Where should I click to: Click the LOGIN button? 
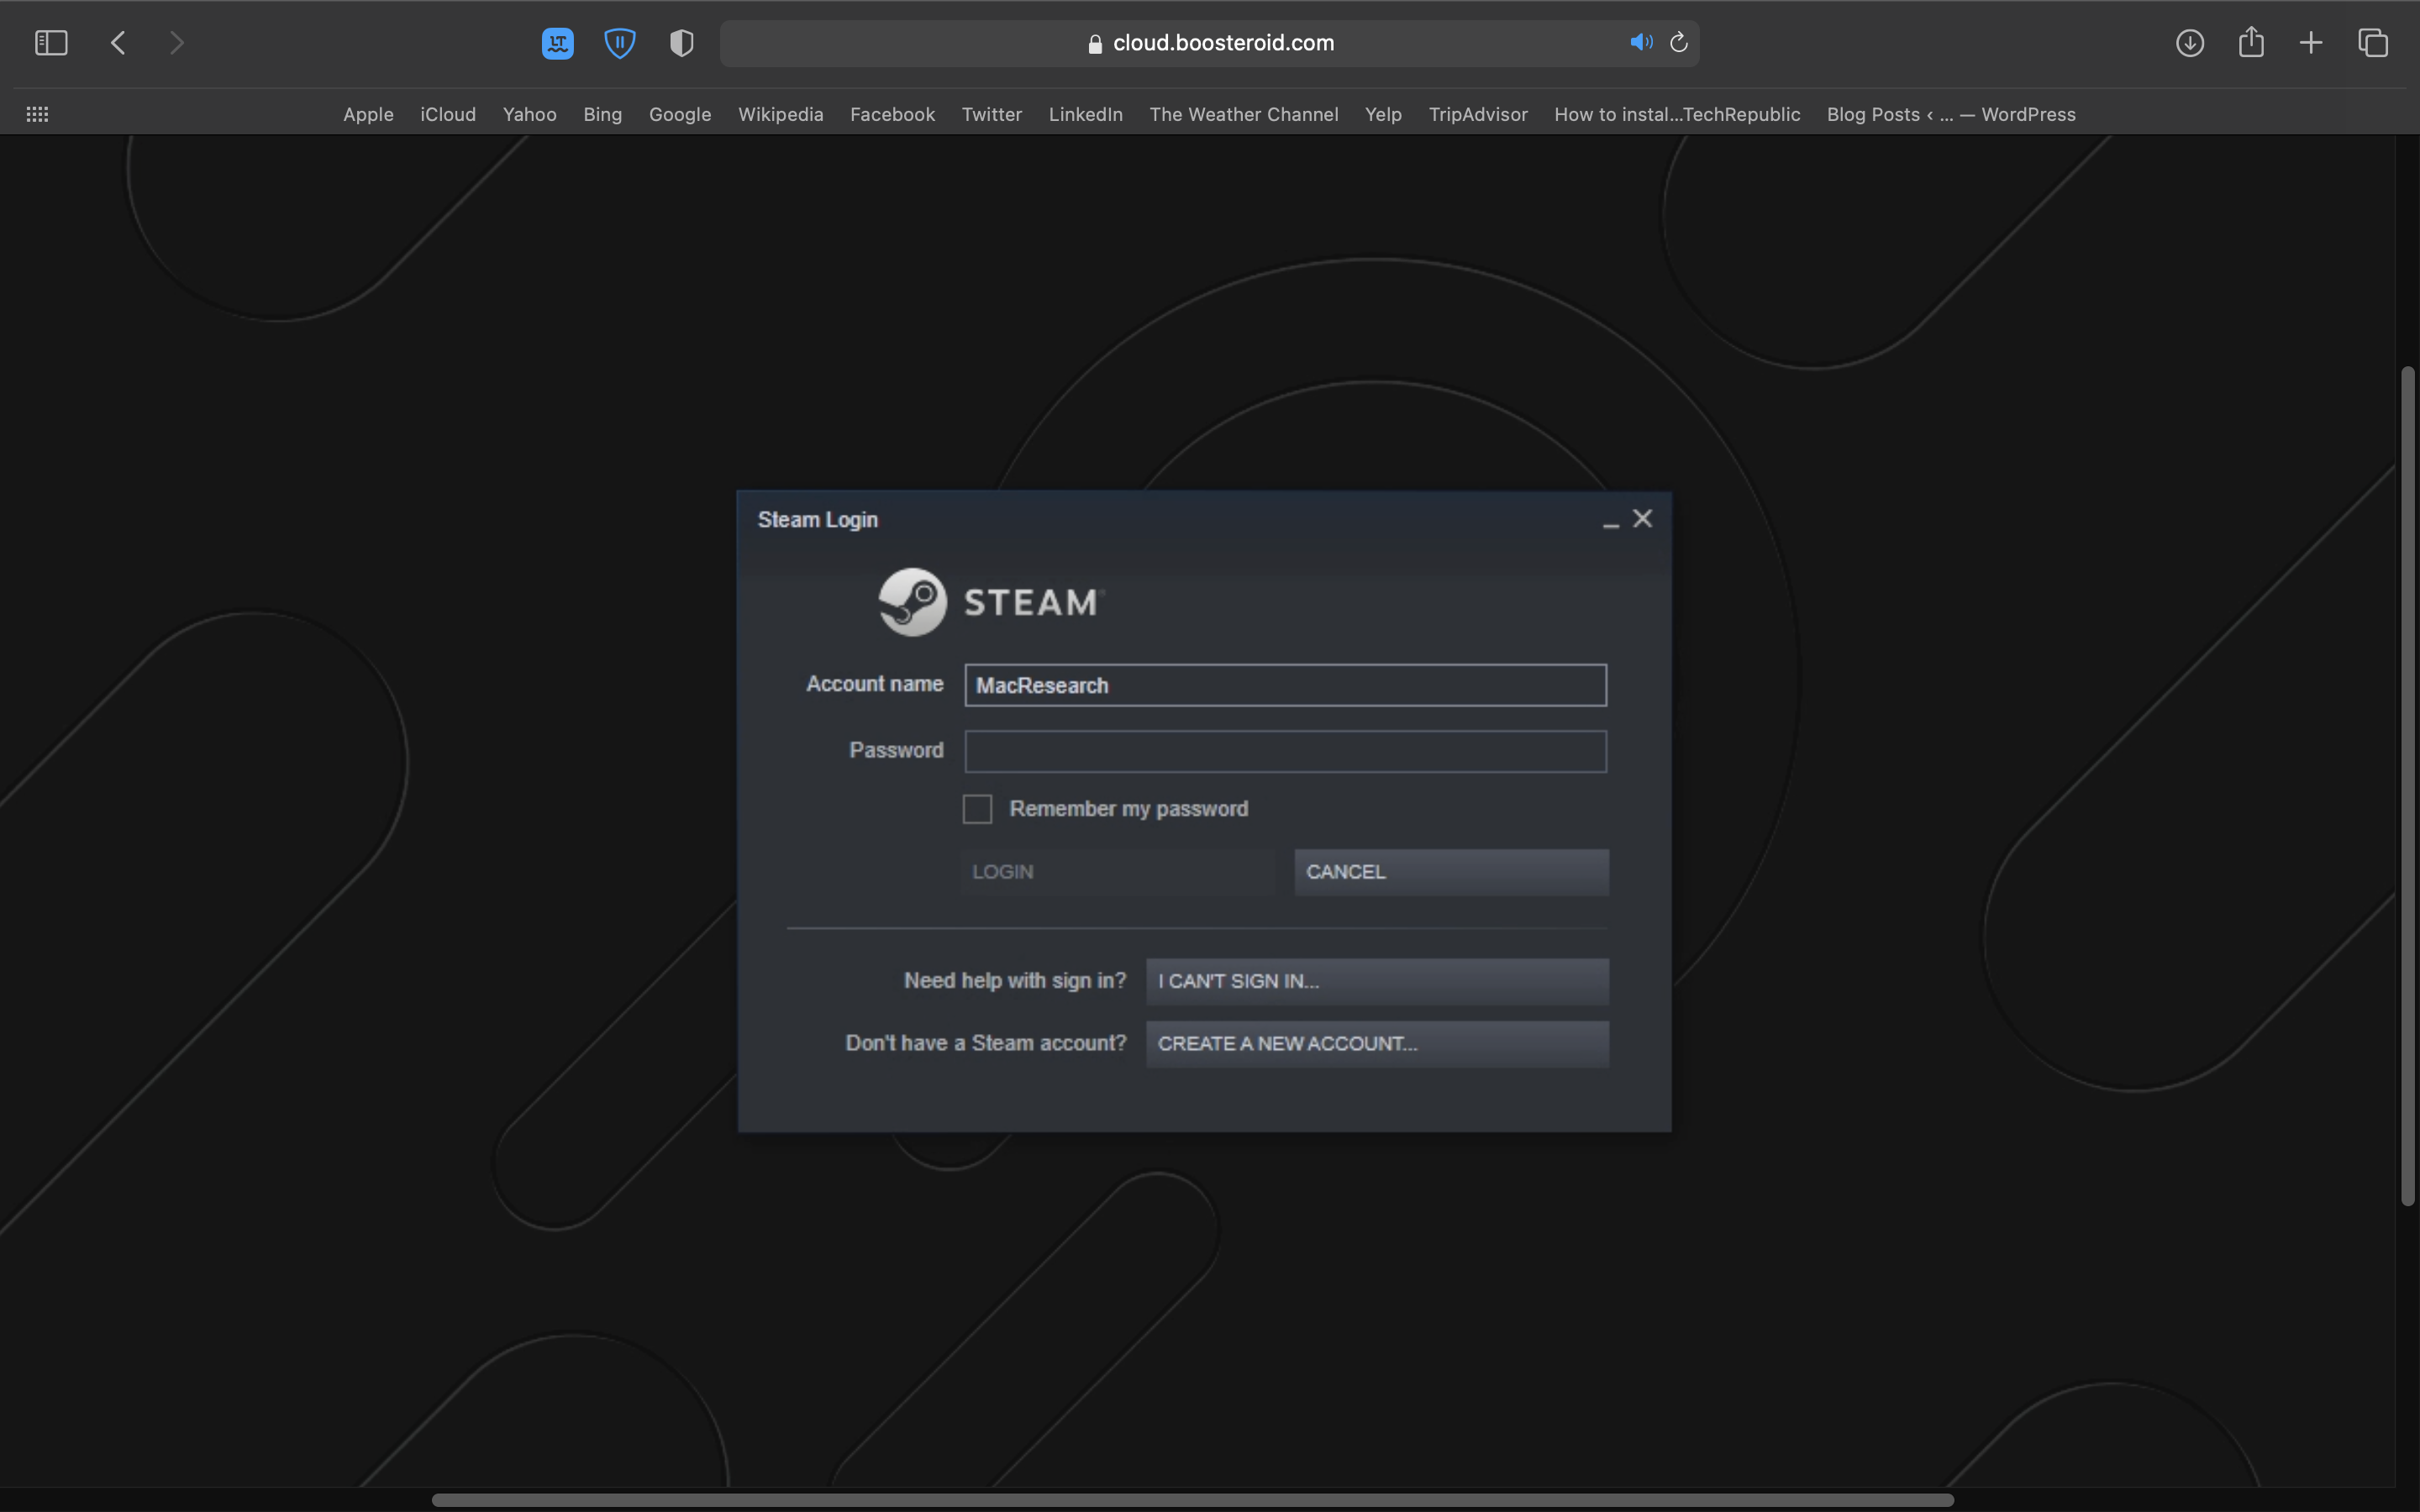(x=1118, y=872)
